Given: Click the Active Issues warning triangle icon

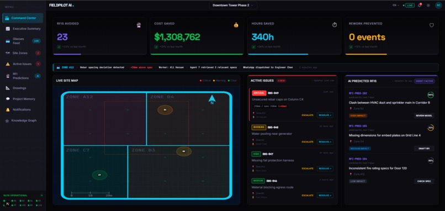Looking at the screenshot, I should pos(8,64).
